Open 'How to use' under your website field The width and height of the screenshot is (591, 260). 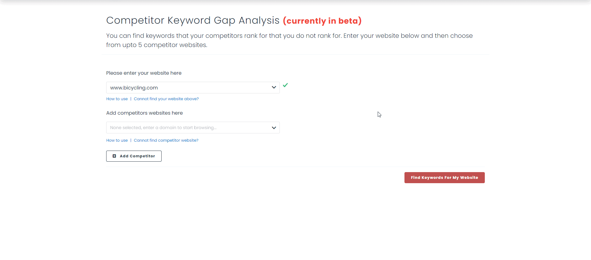pyautogui.click(x=117, y=99)
